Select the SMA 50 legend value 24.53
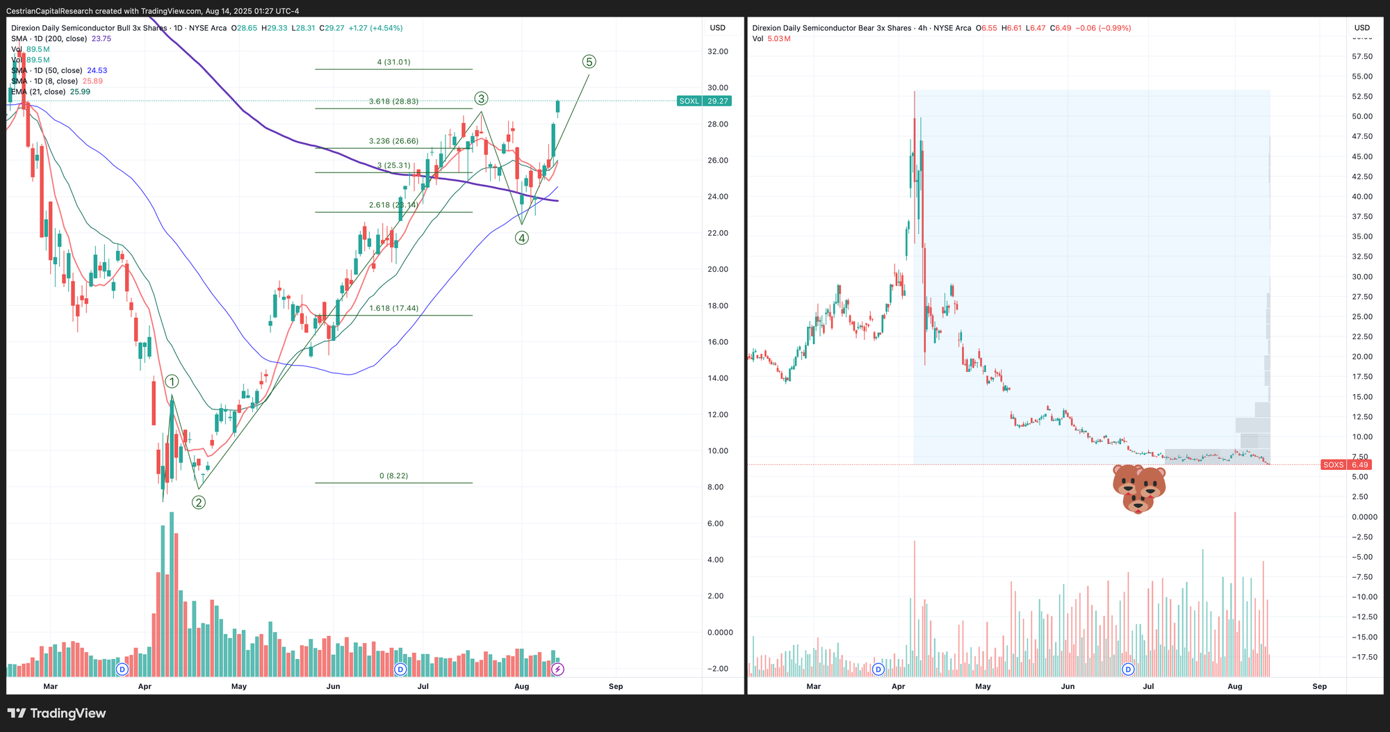 point(97,71)
